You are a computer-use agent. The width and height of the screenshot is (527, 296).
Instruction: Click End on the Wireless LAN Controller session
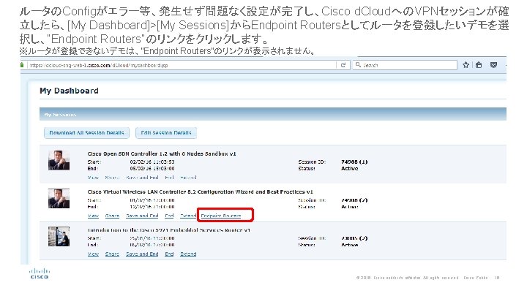click(169, 216)
